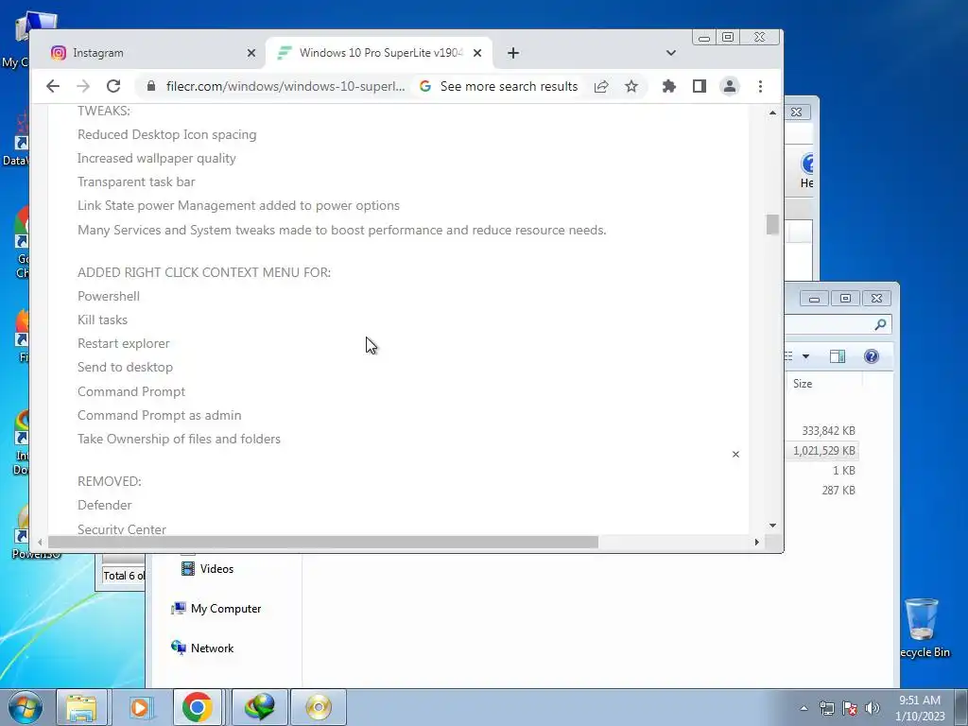The image size is (968, 726).
Task: Click the Chrome taskbar icon
Action: point(197,707)
